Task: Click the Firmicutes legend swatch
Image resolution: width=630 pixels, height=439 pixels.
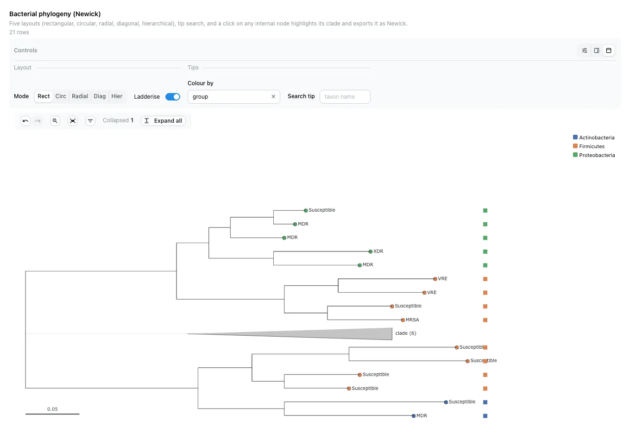Action: (x=575, y=146)
